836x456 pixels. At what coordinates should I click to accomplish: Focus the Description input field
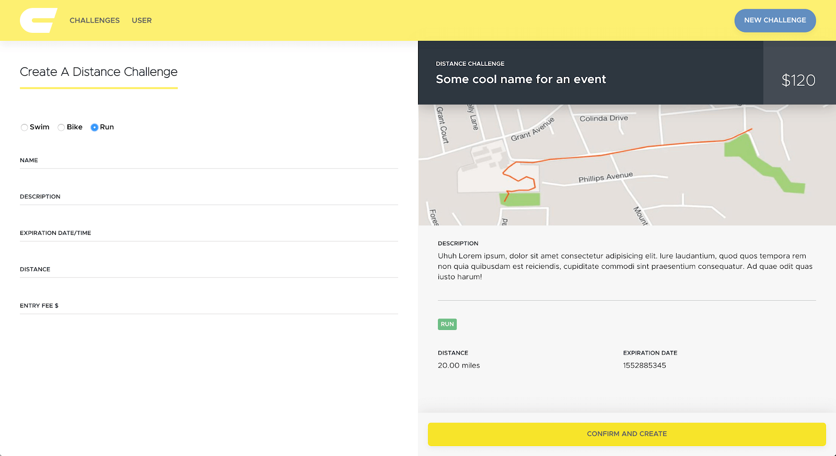point(209,197)
